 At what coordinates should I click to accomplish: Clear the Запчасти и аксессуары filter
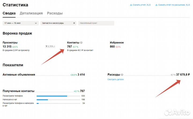tap(74, 23)
